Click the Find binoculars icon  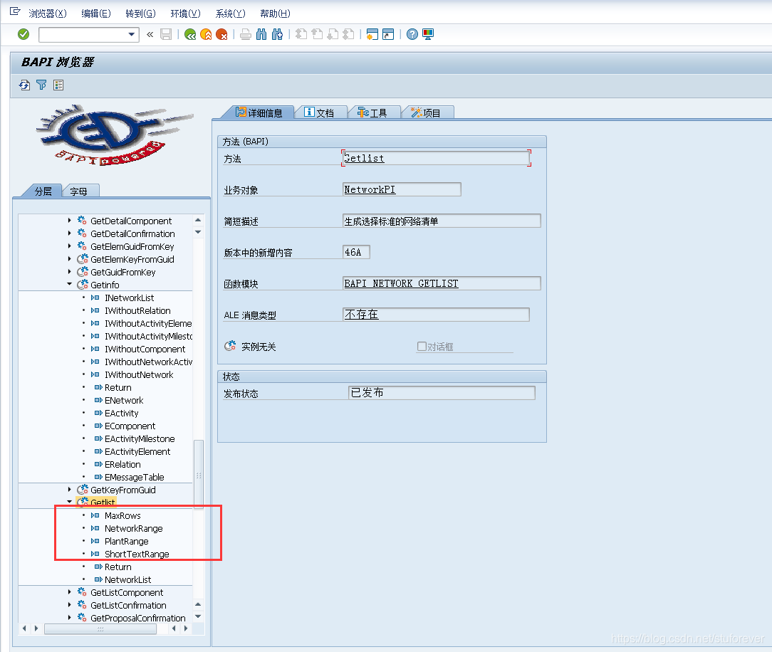261,34
